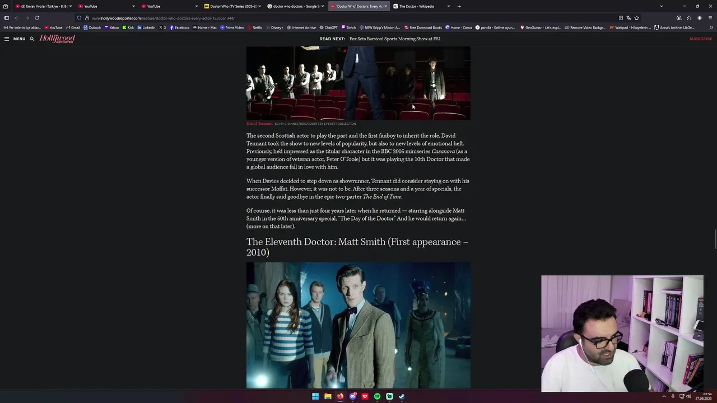Open the ChatGPT bookmark

tap(329, 27)
